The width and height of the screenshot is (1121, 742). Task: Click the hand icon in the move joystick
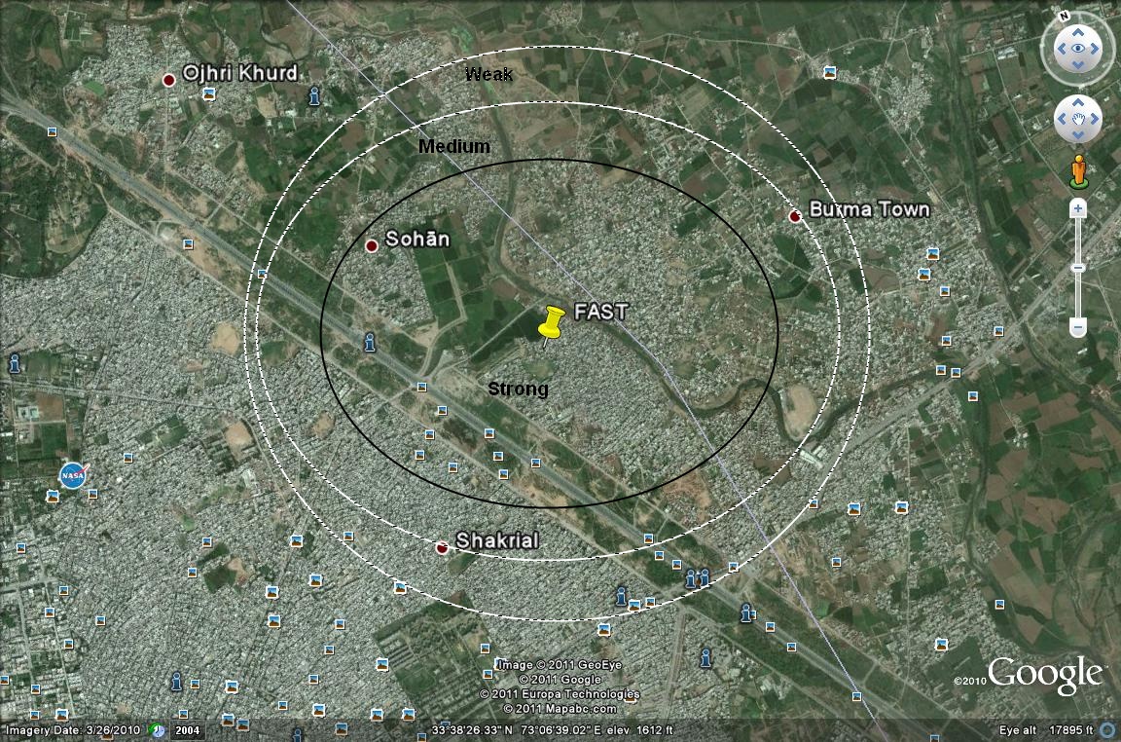tap(1077, 119)
